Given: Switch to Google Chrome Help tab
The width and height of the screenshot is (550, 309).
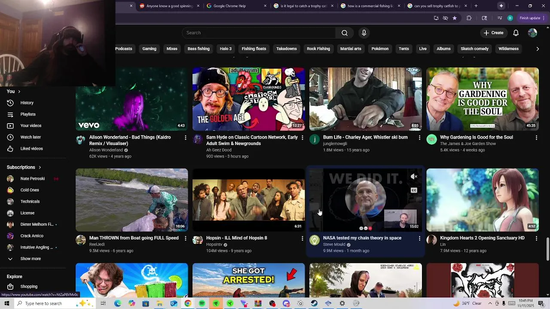Looking at the screenshot, I should (x=235, y=6).
